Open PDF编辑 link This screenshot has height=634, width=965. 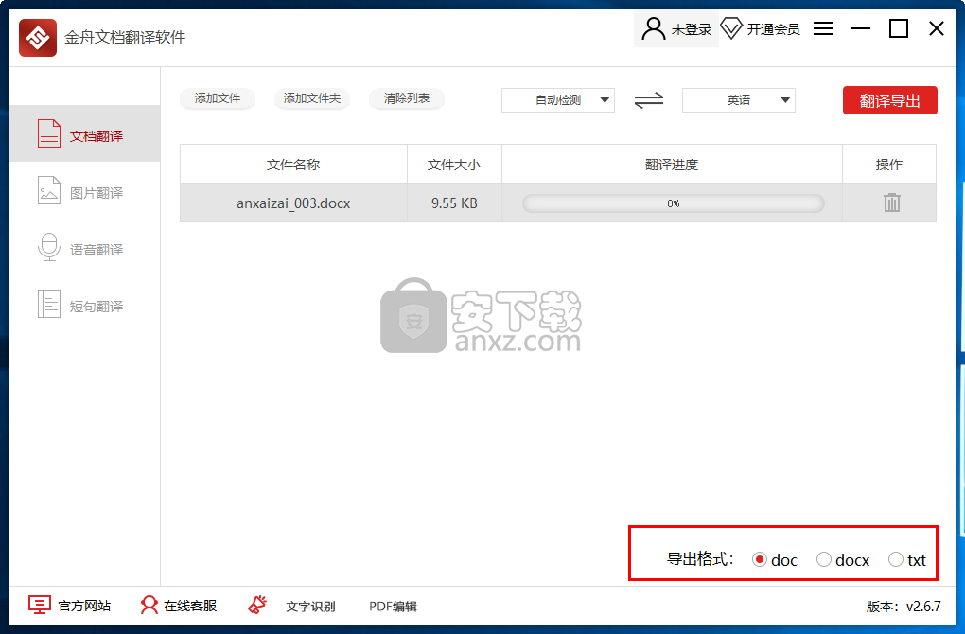(393, 607)
